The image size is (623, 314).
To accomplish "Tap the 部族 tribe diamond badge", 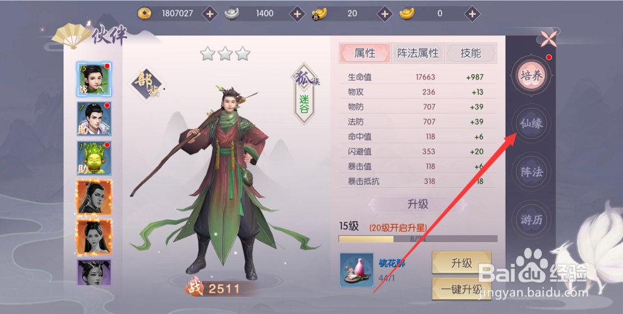I will [x=146, y=84].
